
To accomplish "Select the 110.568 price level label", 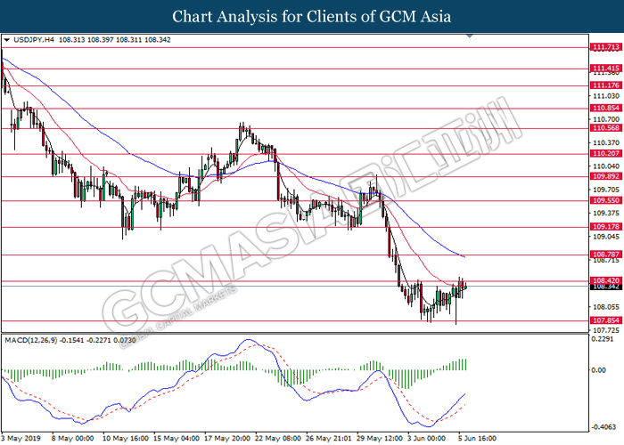I will tap(606, 128).
